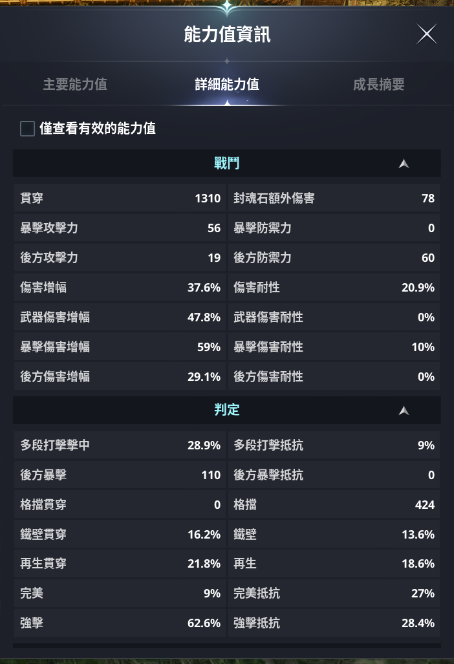Select the 武器傷害增幅 stat row
This screenshot has width=454, height=664.
point(120,317)
